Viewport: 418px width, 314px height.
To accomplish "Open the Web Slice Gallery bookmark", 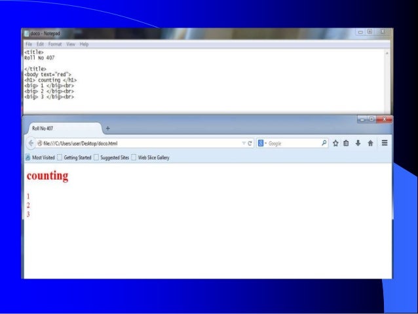I will [151, 157].
